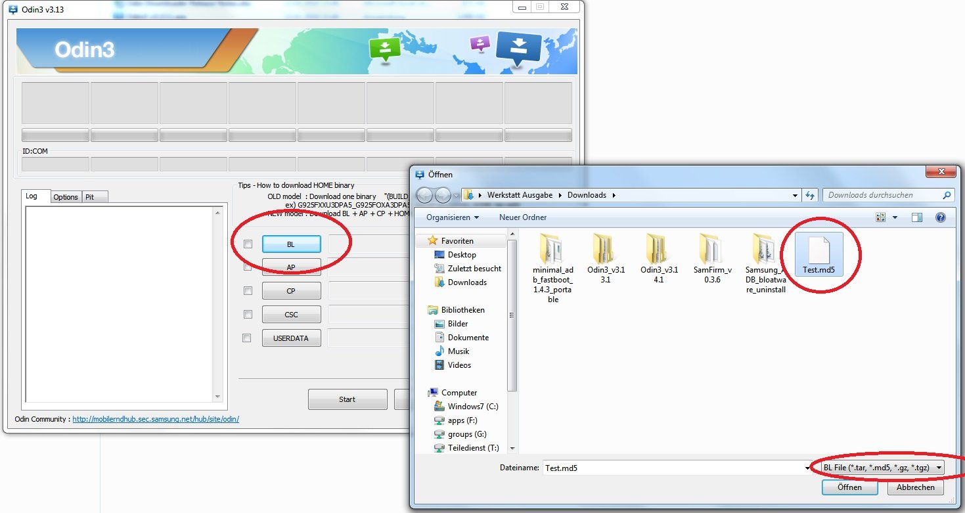
Task: Click the back navigation arrow in dialog
Action: click(424, 195)
